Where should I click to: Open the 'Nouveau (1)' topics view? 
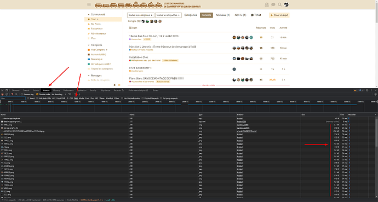[223, 15]
